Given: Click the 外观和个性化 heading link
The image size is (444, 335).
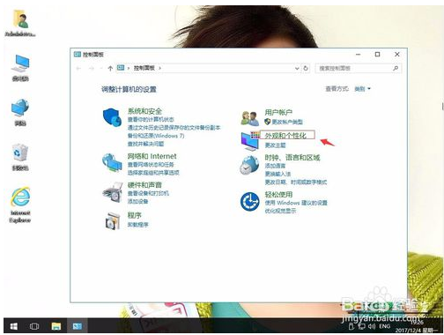Looking at the screenshot, I should pyautogui.click(x=285, y=136).
